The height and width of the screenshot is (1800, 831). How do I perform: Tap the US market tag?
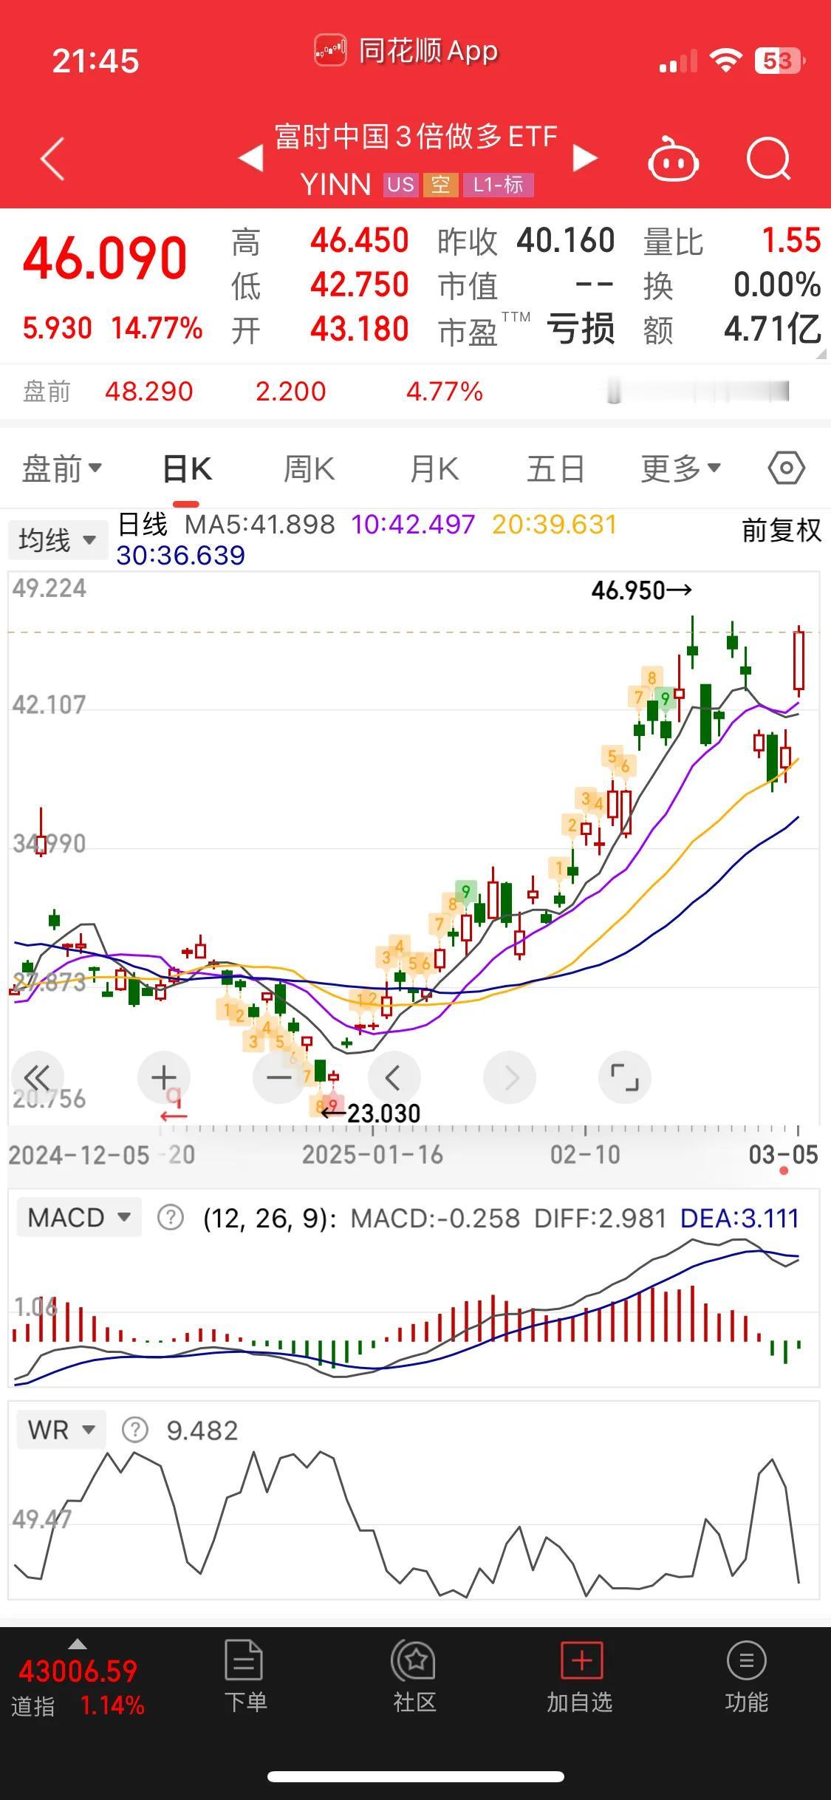tap(400, 185)
